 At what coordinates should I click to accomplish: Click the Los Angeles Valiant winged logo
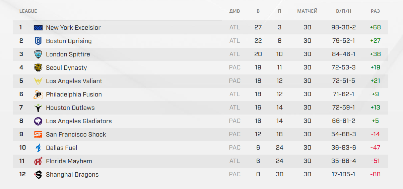[x=38, y=81]
